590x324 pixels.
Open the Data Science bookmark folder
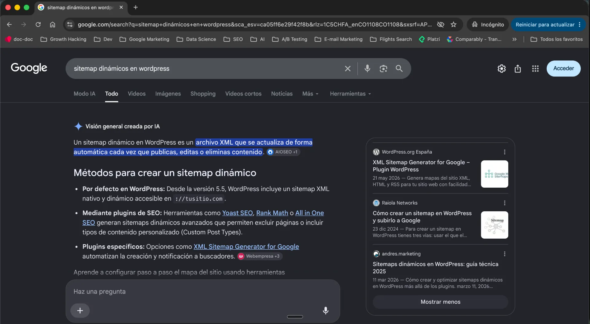tap(196, 39)
